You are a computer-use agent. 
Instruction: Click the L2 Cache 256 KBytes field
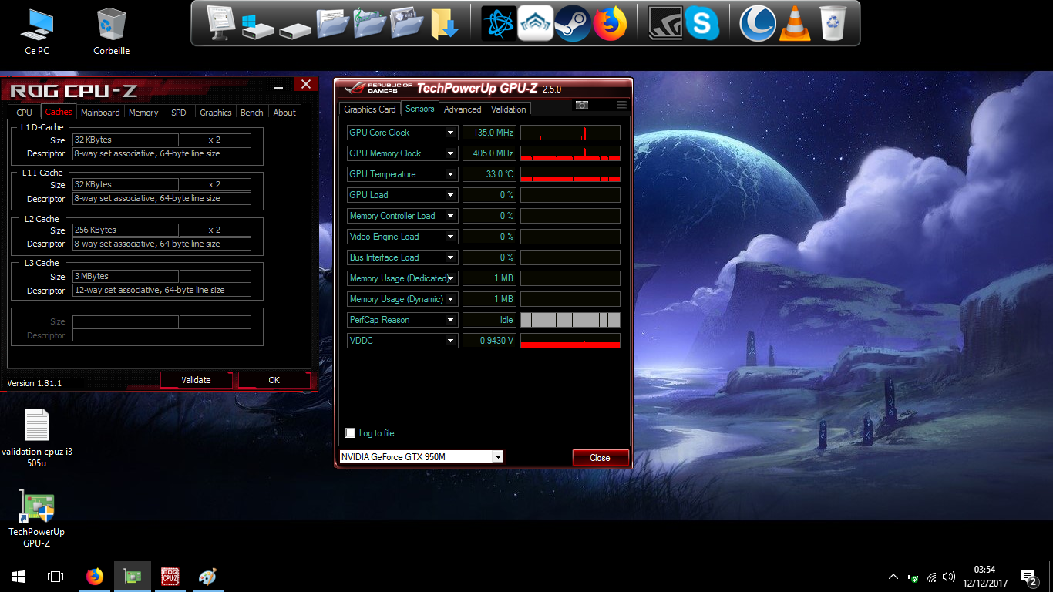(x=126, y=230)
